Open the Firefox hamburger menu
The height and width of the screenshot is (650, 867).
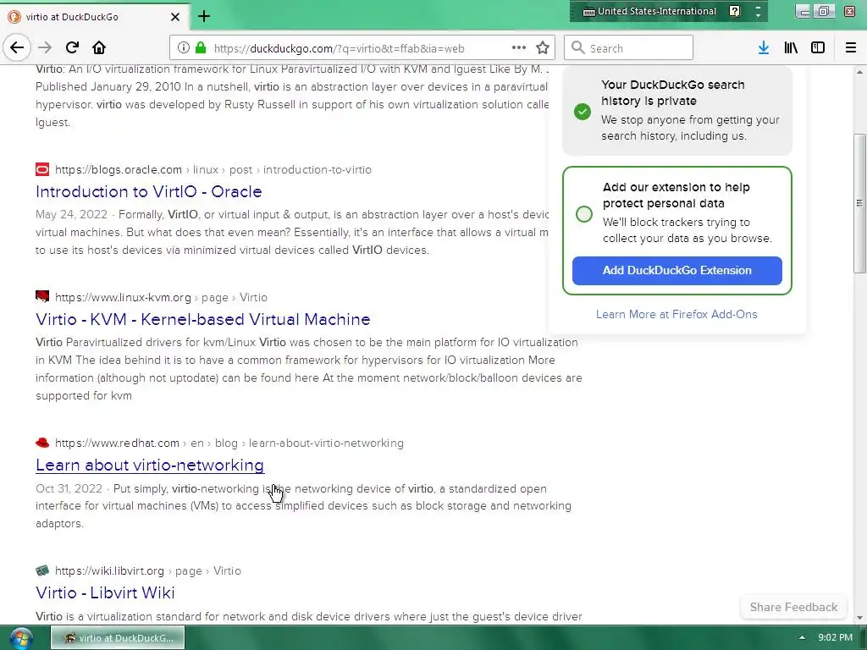[851, 47]
